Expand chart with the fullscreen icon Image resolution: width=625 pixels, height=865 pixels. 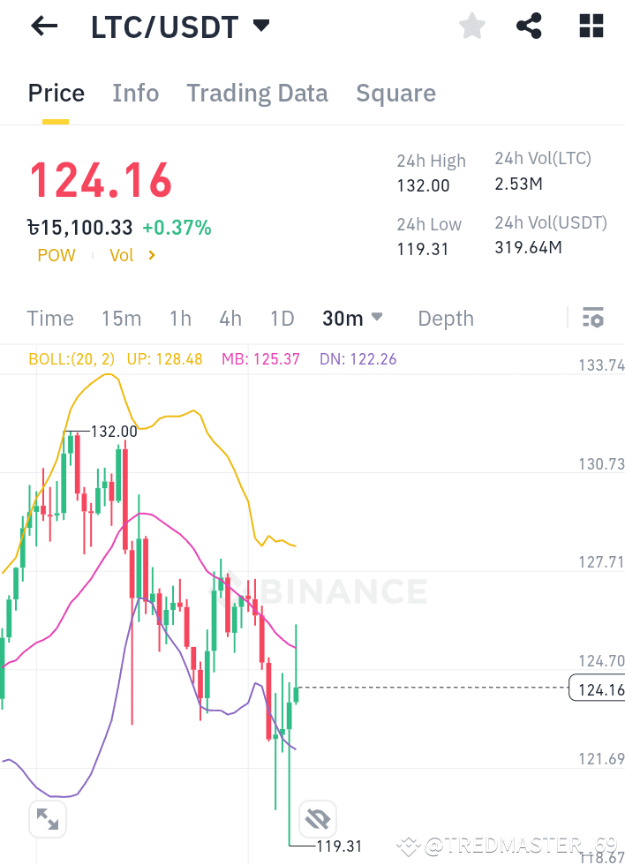click(47, 819)
